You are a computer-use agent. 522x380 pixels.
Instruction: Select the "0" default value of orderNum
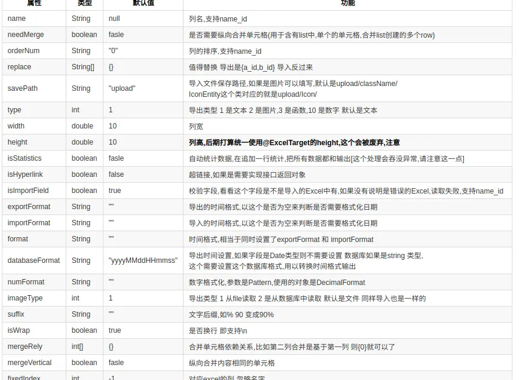113,51
